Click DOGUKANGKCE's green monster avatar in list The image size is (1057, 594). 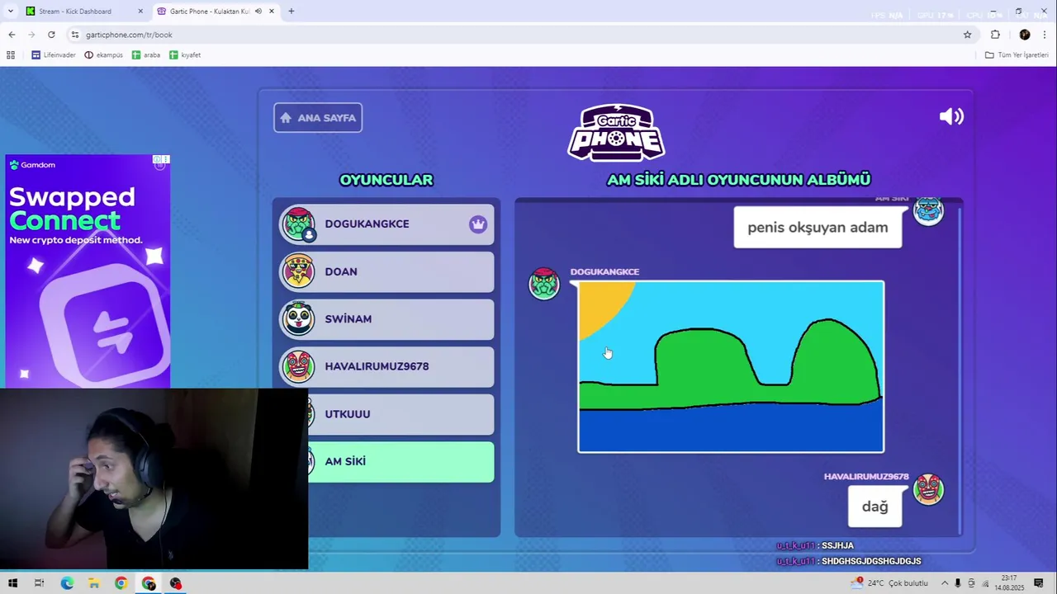click(x=298, y=224)
